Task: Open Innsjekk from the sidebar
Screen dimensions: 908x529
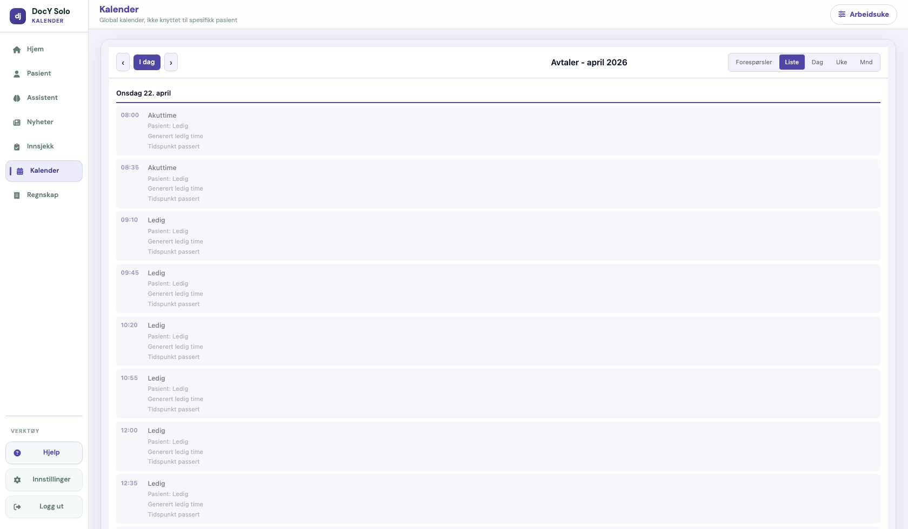Action: pos(44,146)
